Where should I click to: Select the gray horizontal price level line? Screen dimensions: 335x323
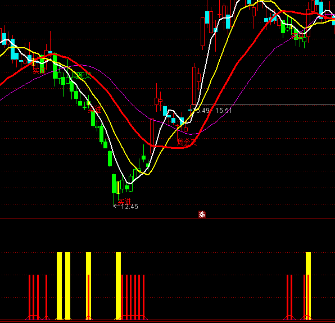[263, 105]
